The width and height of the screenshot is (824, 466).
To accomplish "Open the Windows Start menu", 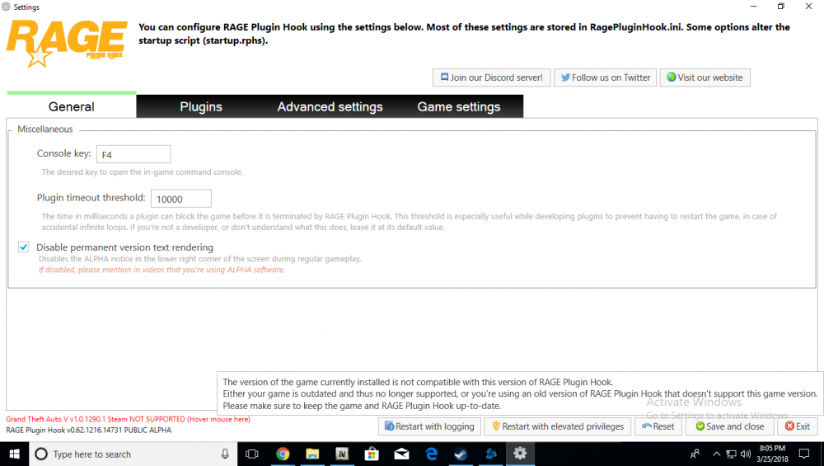I will point(14,454).
